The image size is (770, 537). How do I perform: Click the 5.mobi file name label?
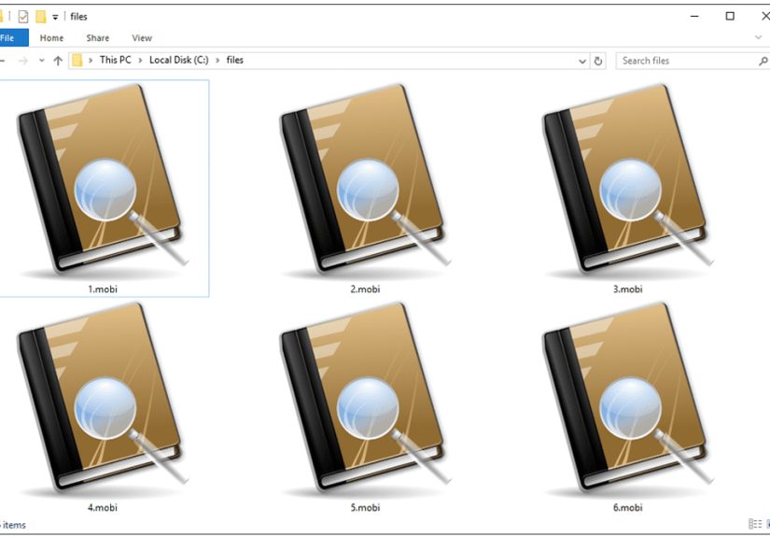365,507
